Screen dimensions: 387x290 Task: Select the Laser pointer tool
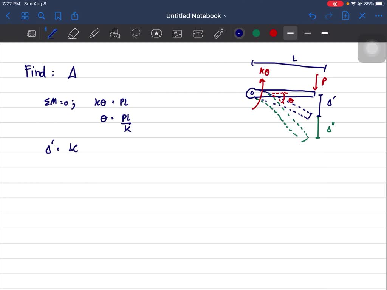click(219, 33)
